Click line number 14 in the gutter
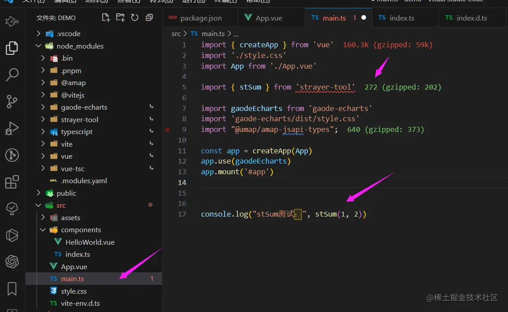 pyautogui.click(x=182, y=183)
